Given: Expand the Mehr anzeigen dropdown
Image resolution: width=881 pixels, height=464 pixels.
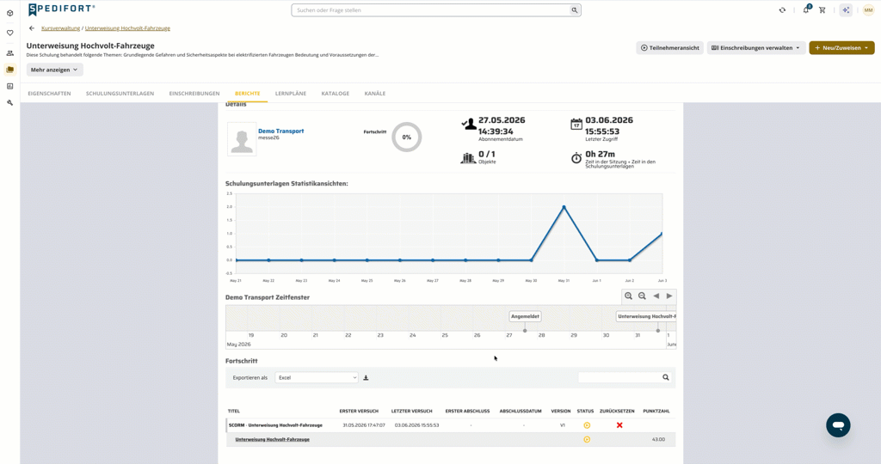Looking at the screenshot, I should click(54, 70).
